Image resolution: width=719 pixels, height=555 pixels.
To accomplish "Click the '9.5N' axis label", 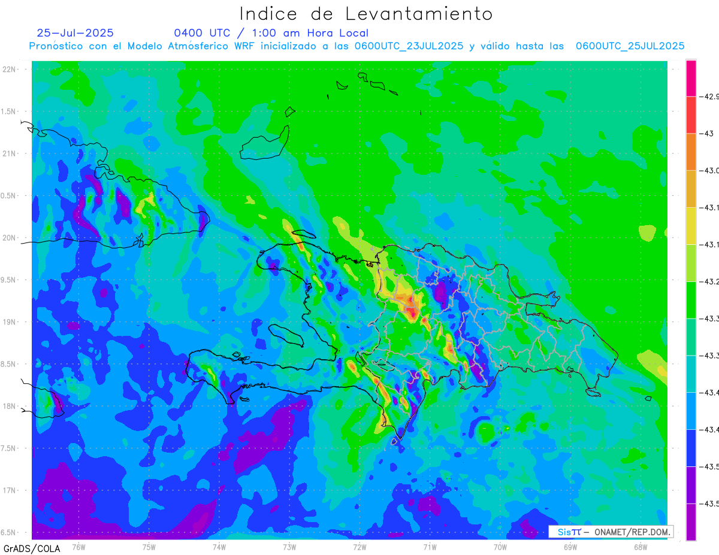I will point(9,280).
